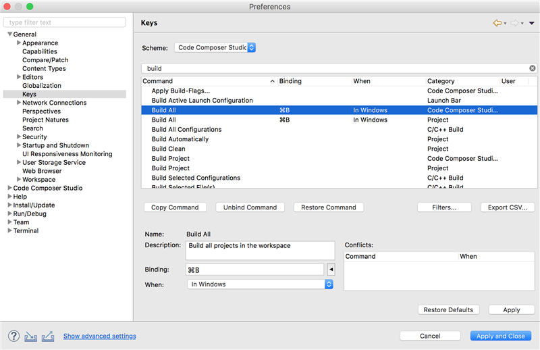Expand the Code Composer Studio node
The width and height of the screenshot is (540, 350).
9,188
